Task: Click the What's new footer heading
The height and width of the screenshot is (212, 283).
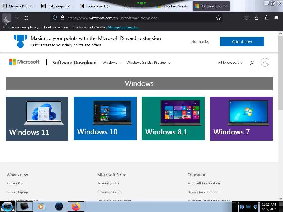Action: point(17,175)
